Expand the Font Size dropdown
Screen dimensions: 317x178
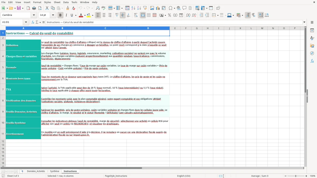pyautogui.click(x=53, y=15)
